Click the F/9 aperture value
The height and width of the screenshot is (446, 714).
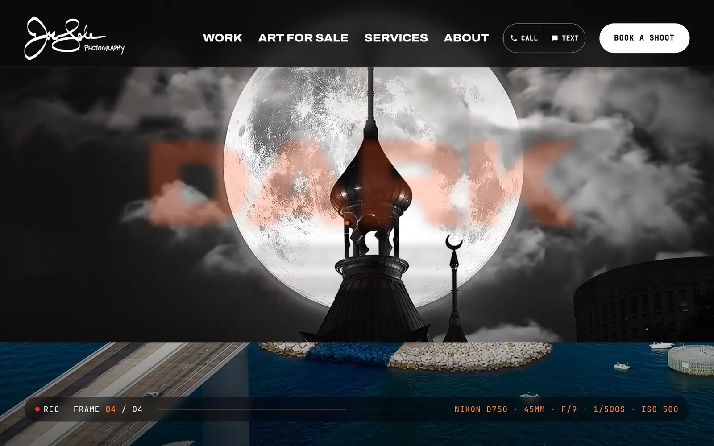click(569, 409)
